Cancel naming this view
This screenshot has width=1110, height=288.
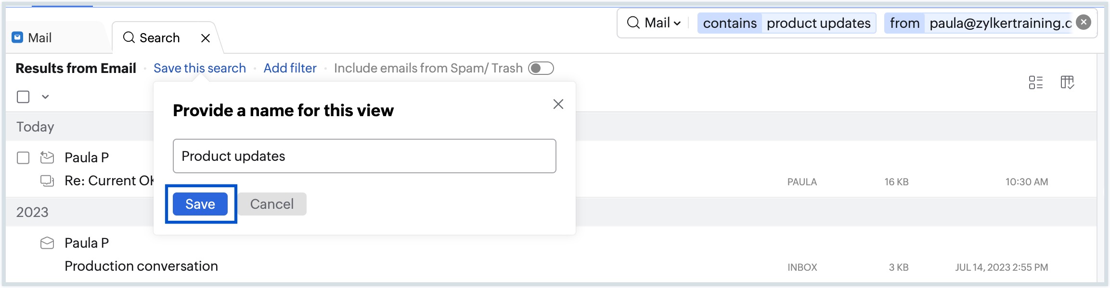point(272,204)
